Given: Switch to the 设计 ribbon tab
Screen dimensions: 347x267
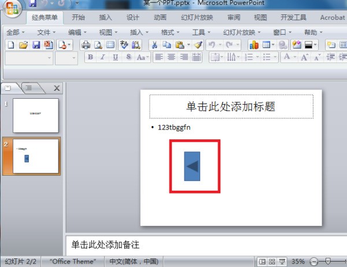Looking at the screenshot, I should [x=133, y=17].
